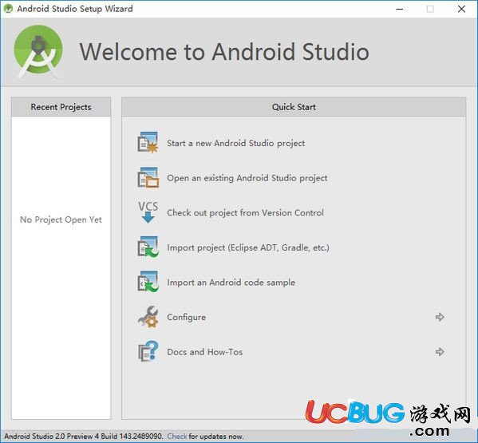Expand the Docs and How-Tos arrow

(x=440, y=352)
